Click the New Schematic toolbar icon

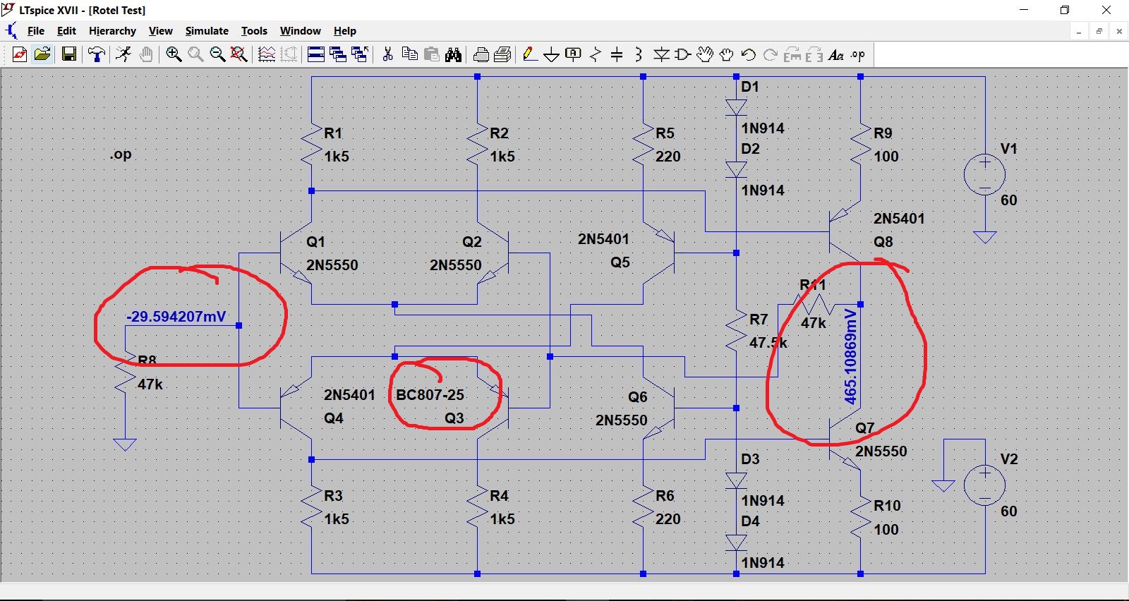tap(20, 54)
